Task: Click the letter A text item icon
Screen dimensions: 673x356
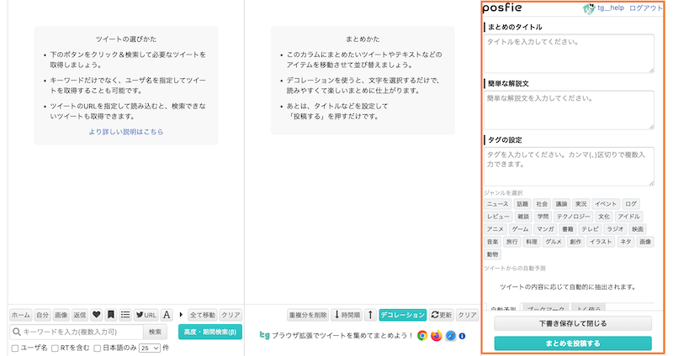Action: (167, 315)
